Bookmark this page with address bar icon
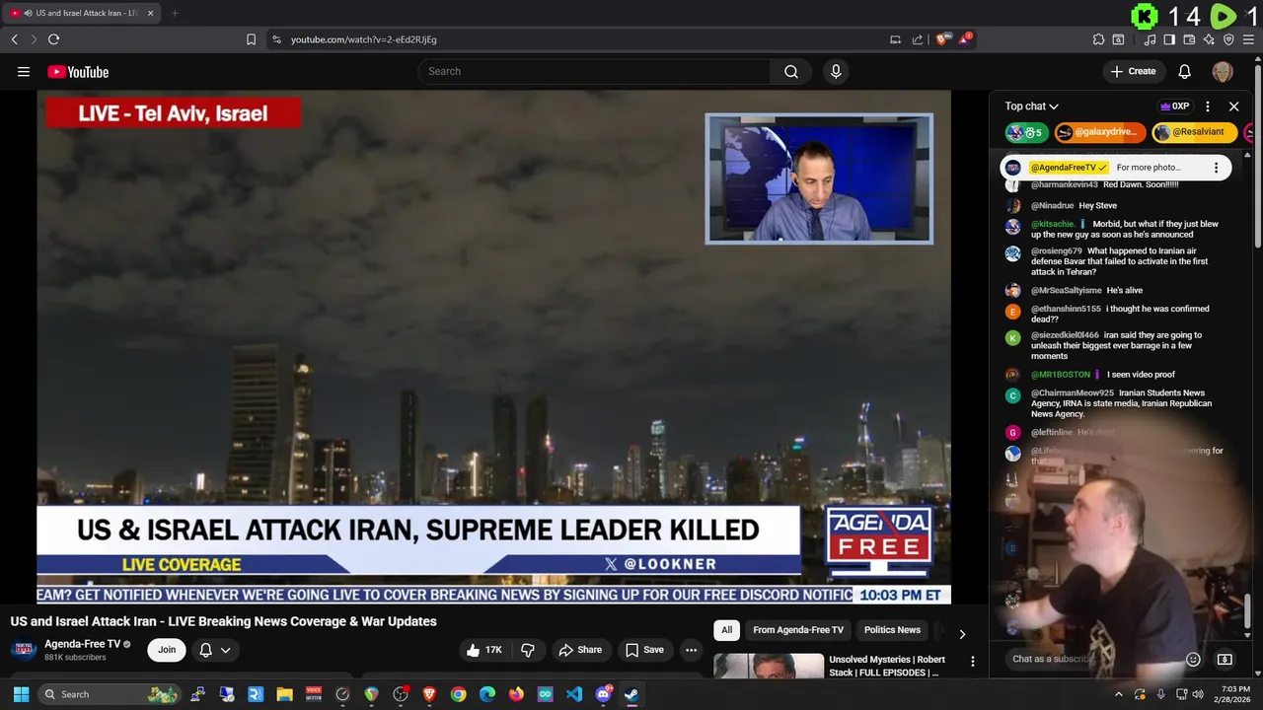 coord(251,39)
